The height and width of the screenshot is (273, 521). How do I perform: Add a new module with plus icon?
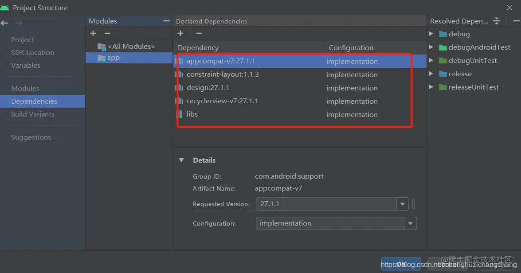pyautogui.click(x=93, y=33)
